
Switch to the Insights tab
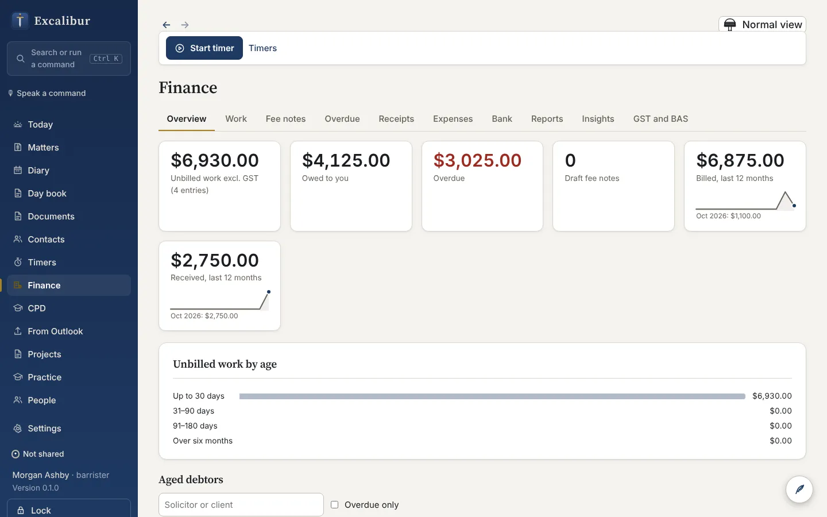[x=598, y=119]
